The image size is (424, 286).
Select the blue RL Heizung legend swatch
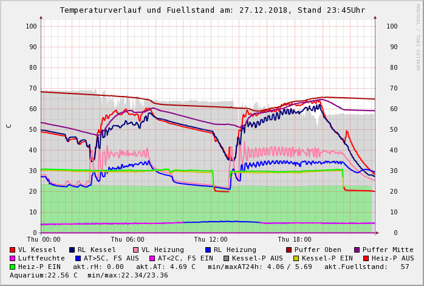[x=208, y=250]
